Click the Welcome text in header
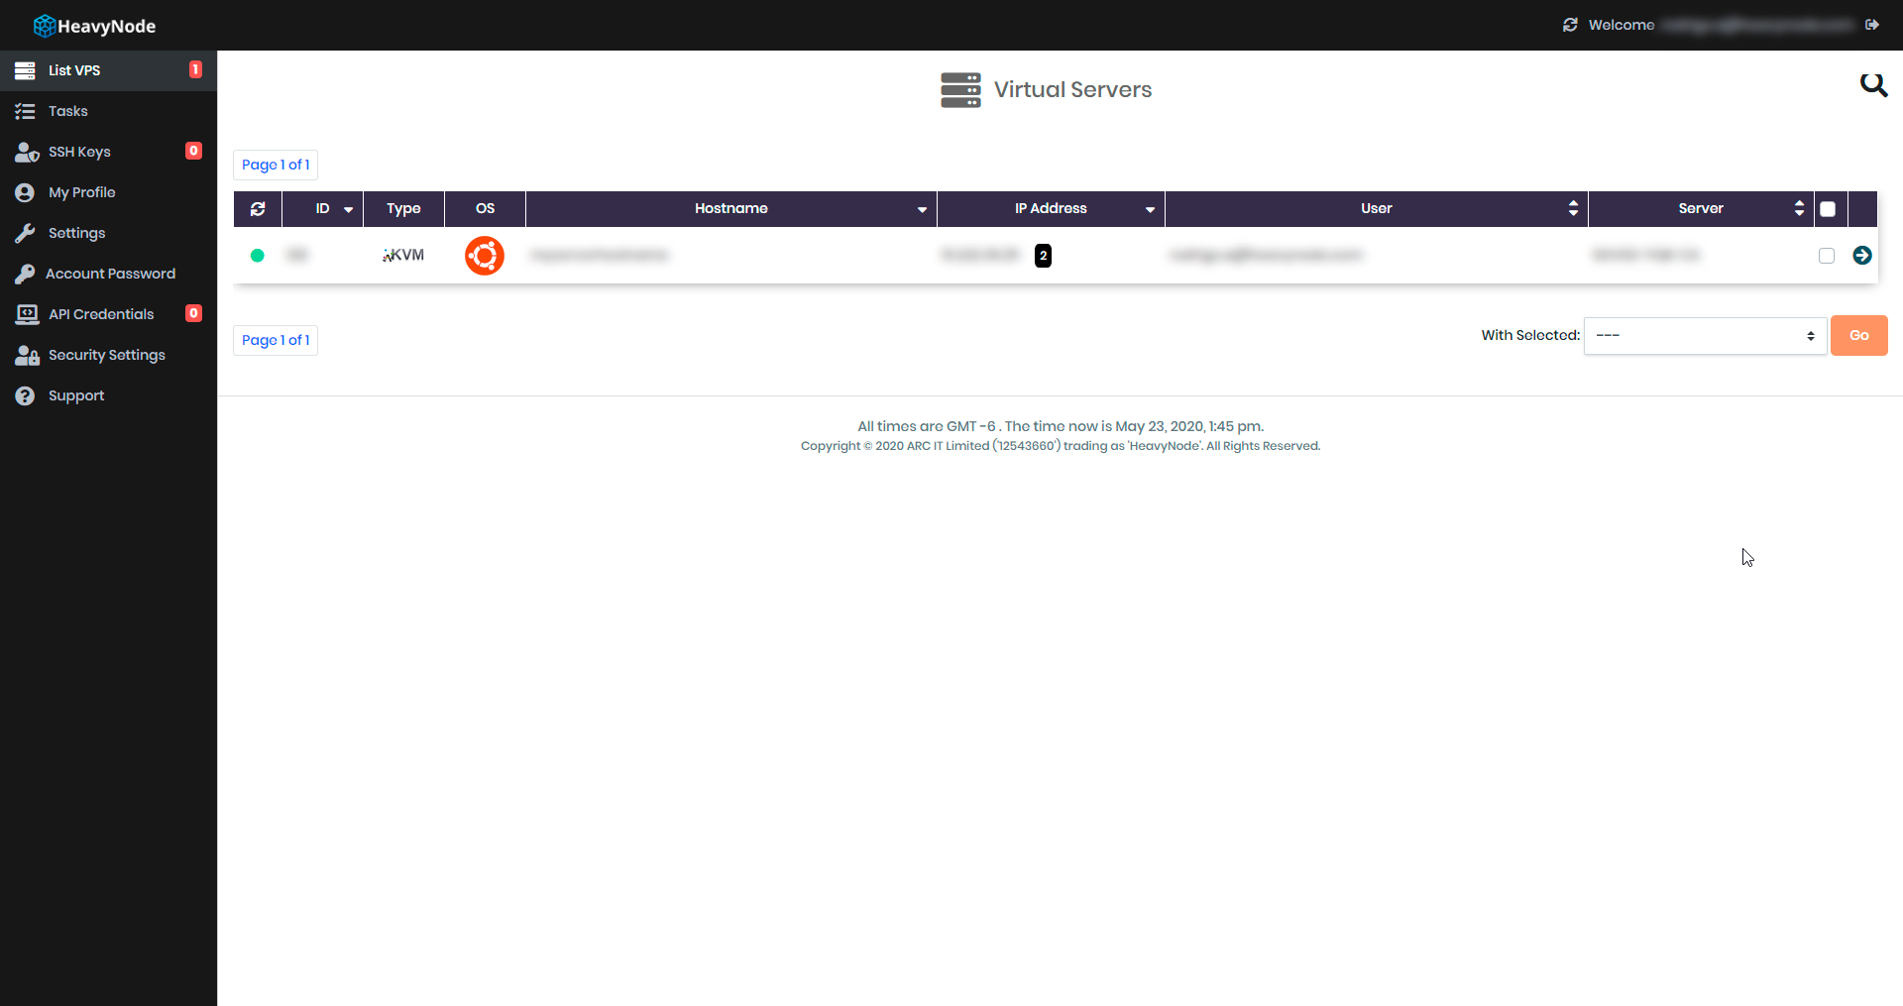 (x=1622, y=25)
